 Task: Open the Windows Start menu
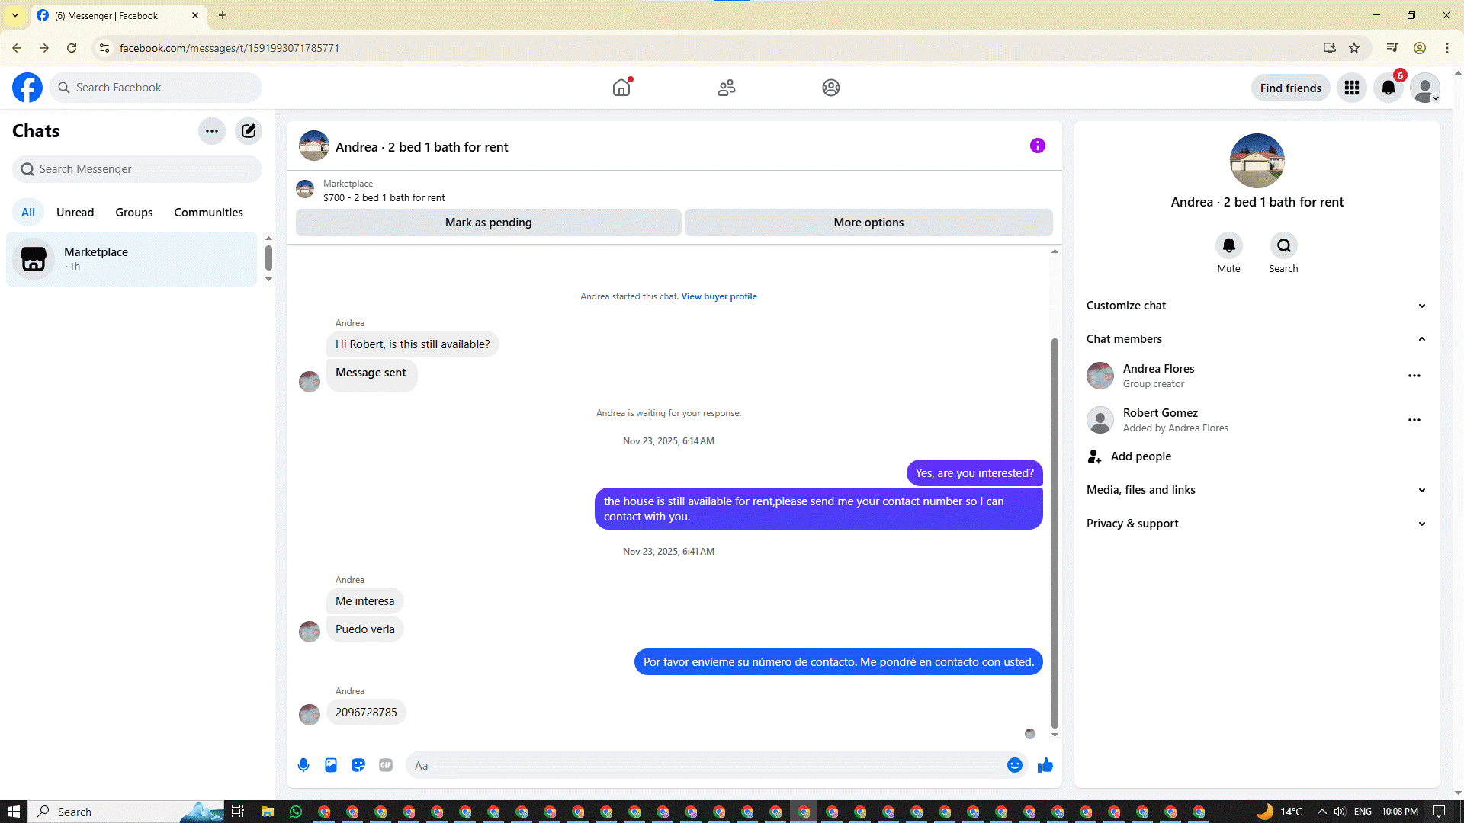pyautogui.click(x=14, y=812)
